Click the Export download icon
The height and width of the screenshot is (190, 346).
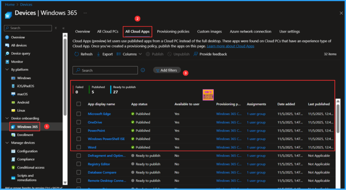98,54
